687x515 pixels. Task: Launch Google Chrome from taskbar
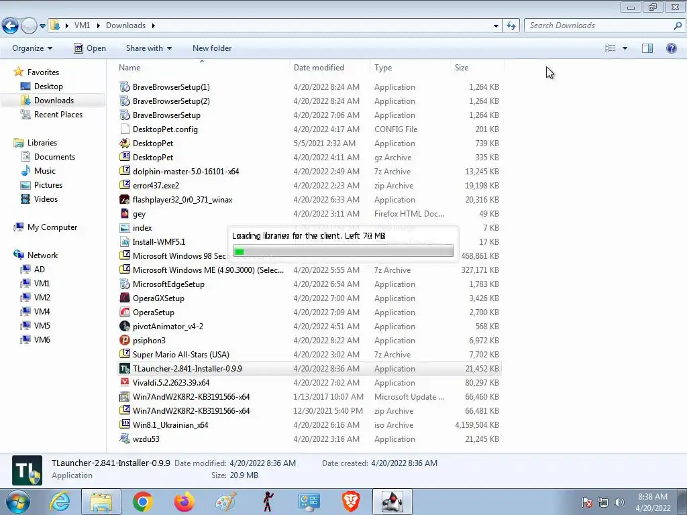142,502
